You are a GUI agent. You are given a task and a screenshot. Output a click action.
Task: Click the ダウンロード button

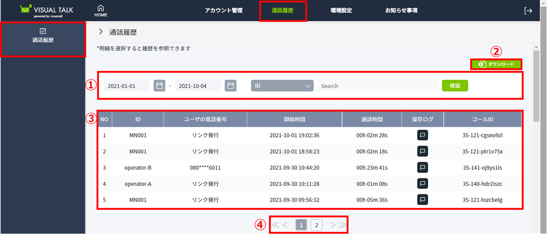496,64
